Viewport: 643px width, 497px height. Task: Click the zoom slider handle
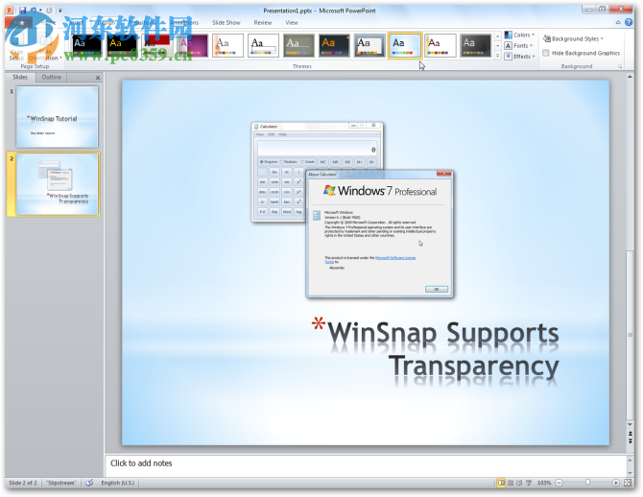click(x=587, y=483)
